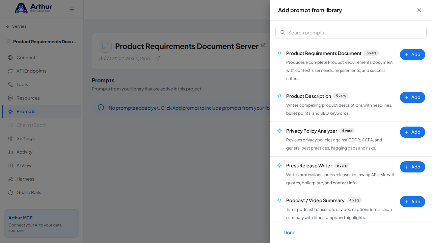Click the Prompts lightbulb sidebar icon
The image size is (432, 243).
[x=10, y=111]
